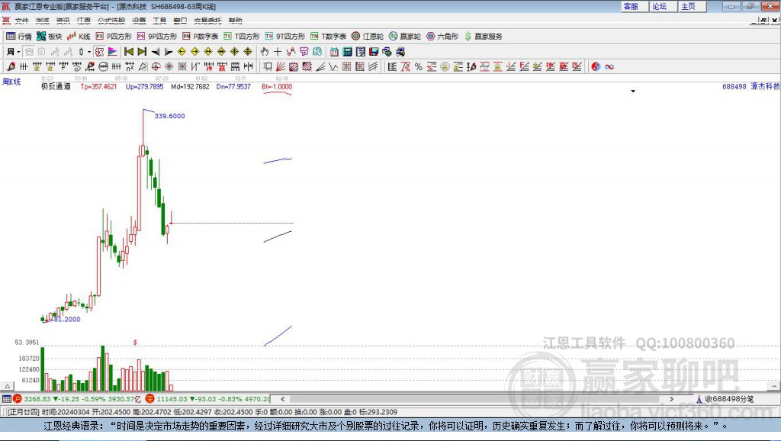Viewport: 781px width, 441px height.
Task: Open the 帮助 menu
Action: 235,21
